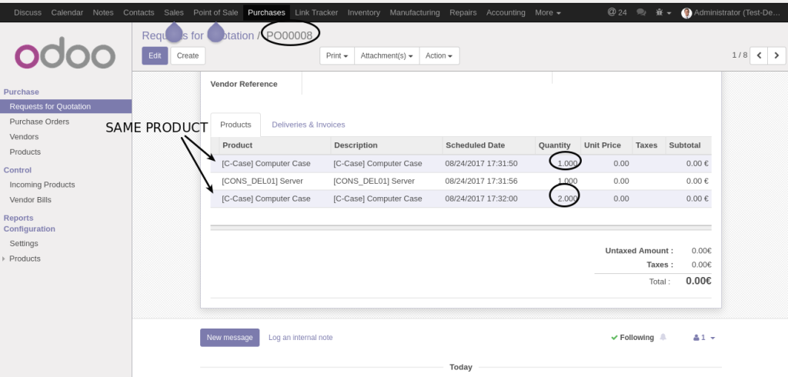
Task: Open the conversations chat bubble icon
Action: coord(641,12)
